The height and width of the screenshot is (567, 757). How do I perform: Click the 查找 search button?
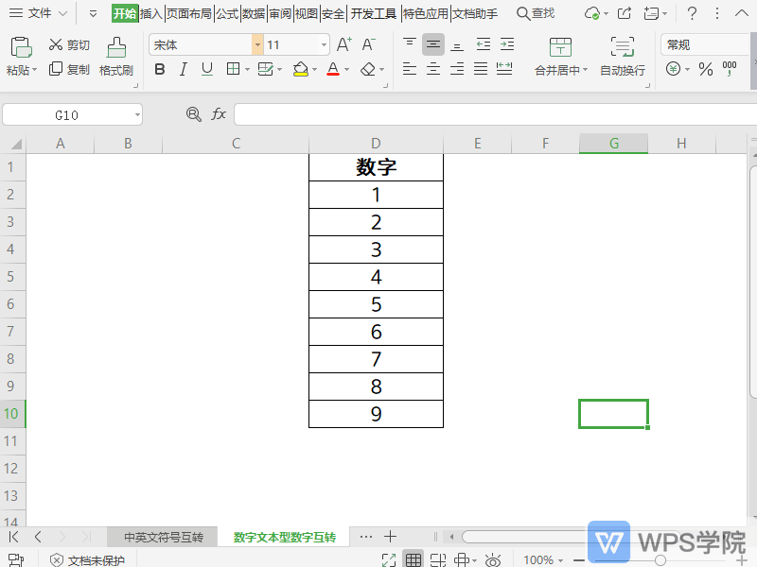click(536, 13)
